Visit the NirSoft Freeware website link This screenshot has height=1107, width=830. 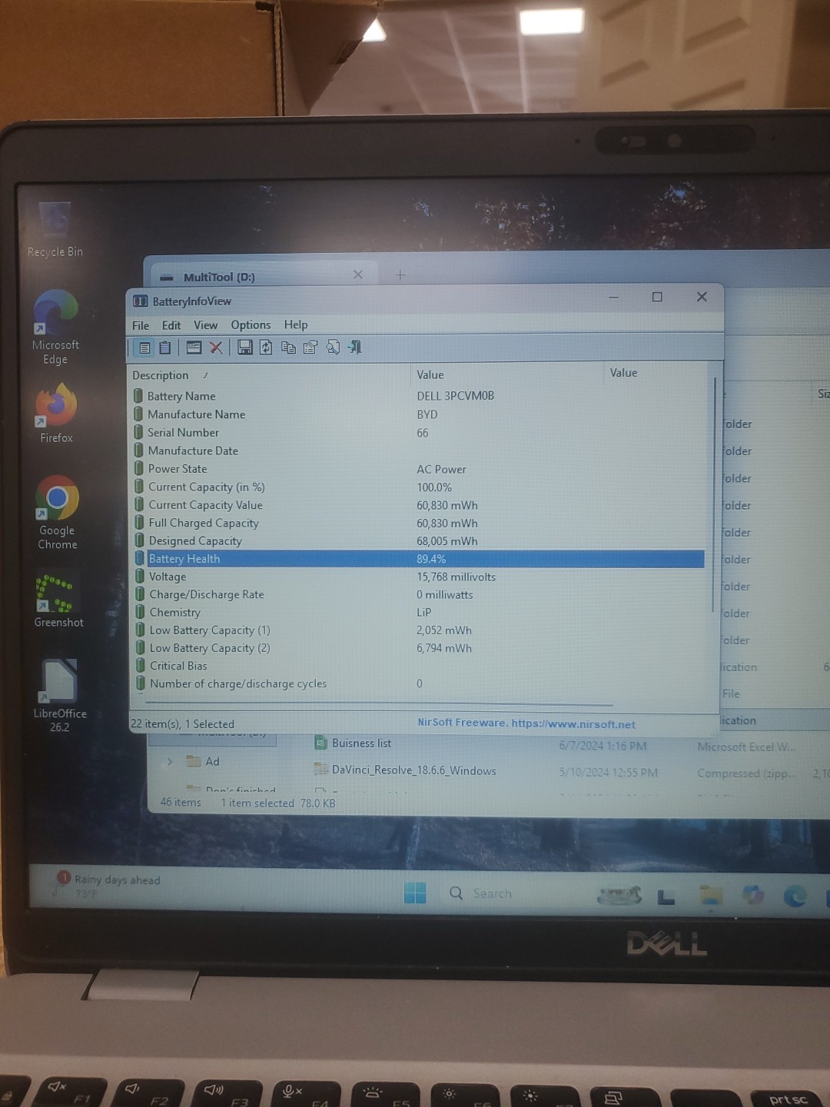coord(526,723)
